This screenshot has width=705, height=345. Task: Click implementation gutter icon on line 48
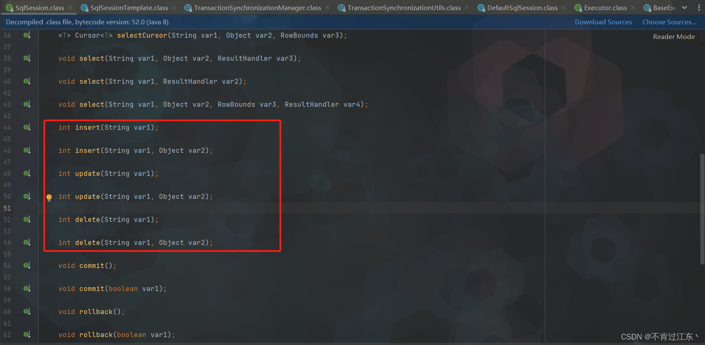click(x=27, y=174)
